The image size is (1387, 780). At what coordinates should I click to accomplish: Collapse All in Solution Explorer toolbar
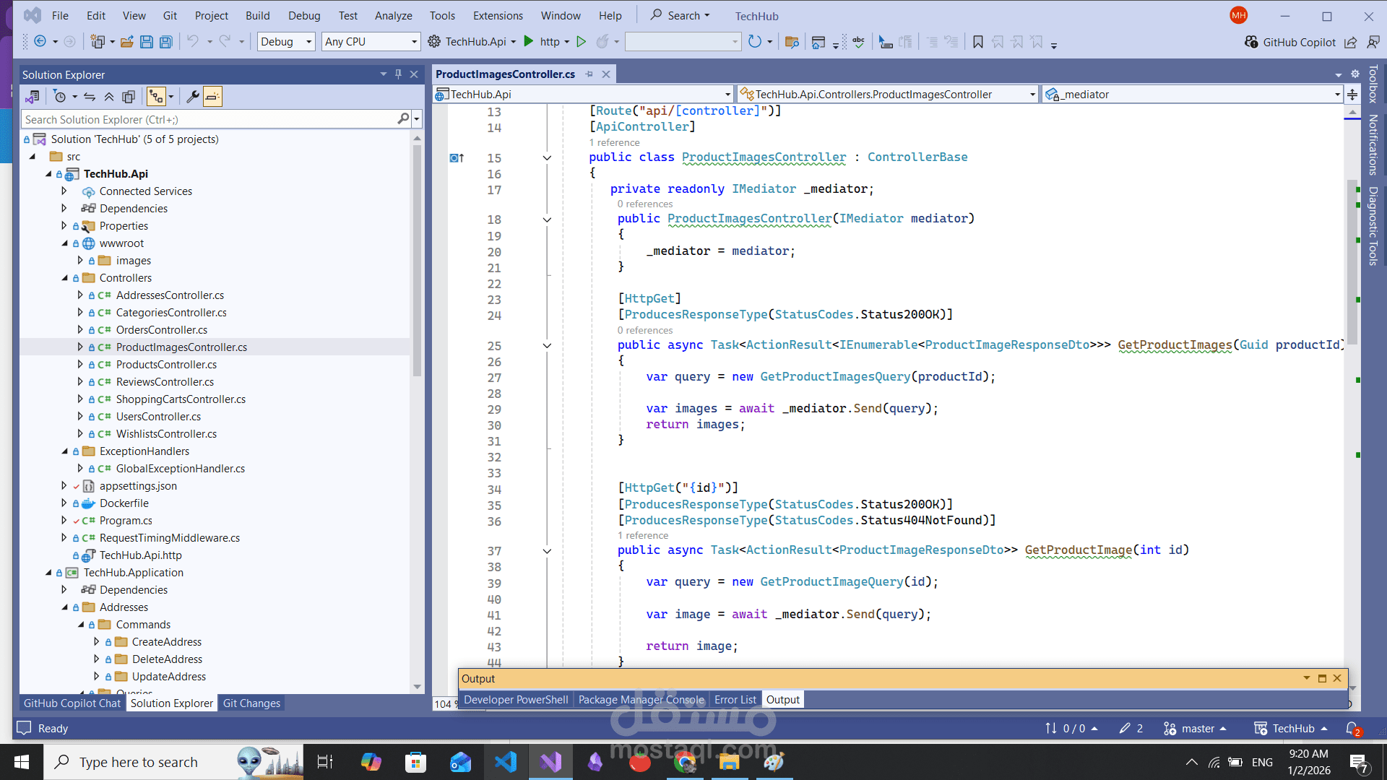click(x=109, y=97)
